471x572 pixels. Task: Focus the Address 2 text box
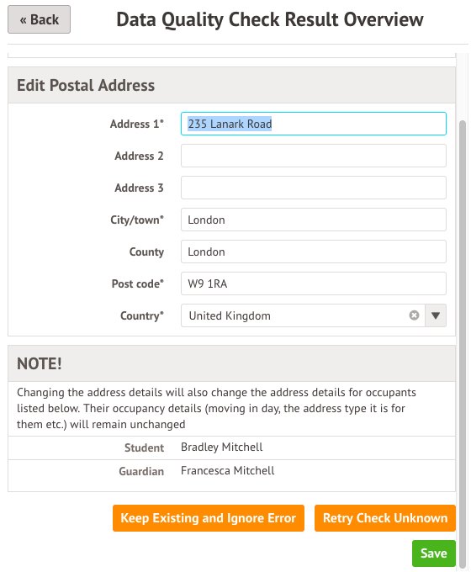(314, 156)
